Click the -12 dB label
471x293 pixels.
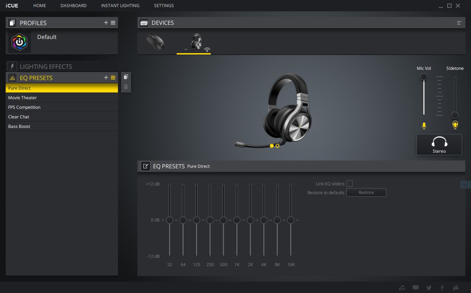click(x=153, y=256)
